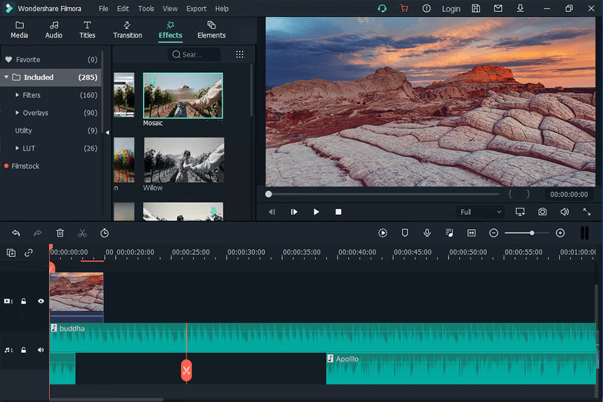Viewport: 603px width, 402px height.
Task: Take a snapshot with camera icon
Action: pyautogui.click(x=542, y=212)
